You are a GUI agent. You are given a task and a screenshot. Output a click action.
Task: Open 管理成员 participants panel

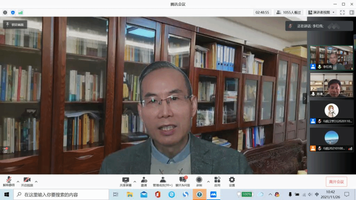[x=163, y=180]
